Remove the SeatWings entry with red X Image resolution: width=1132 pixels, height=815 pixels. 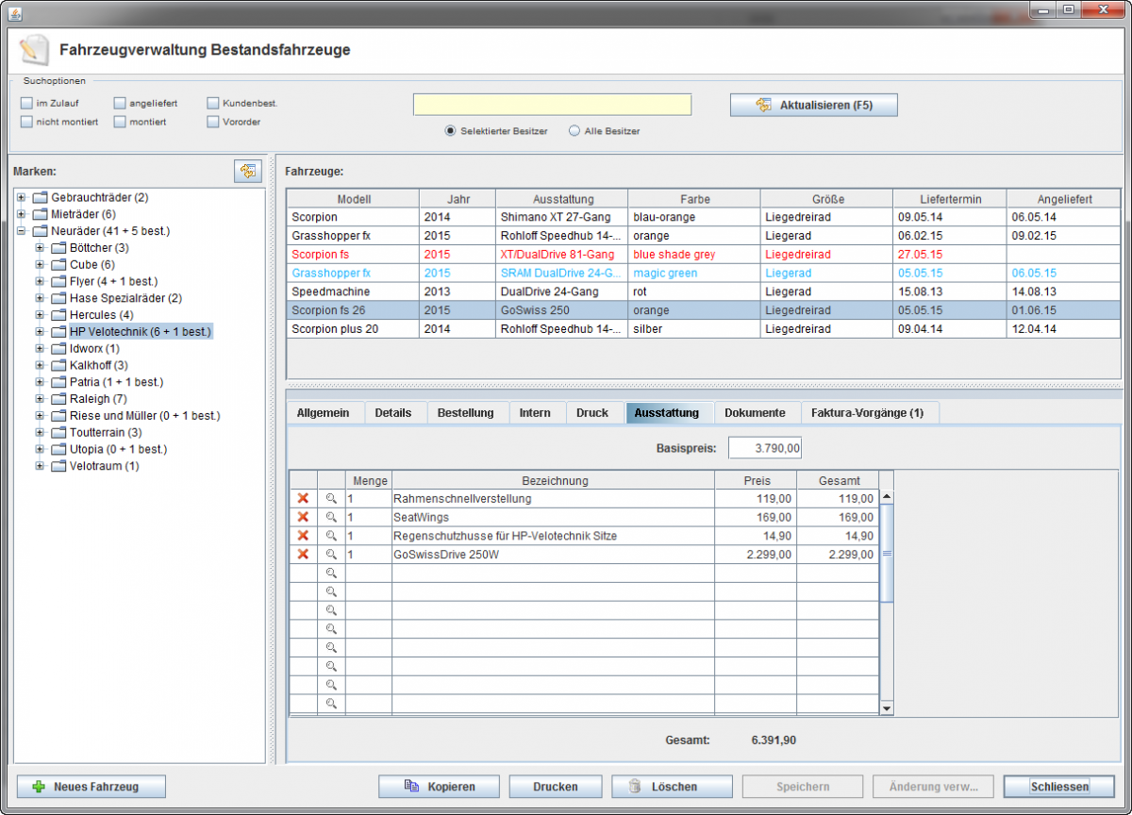point(303,517)
